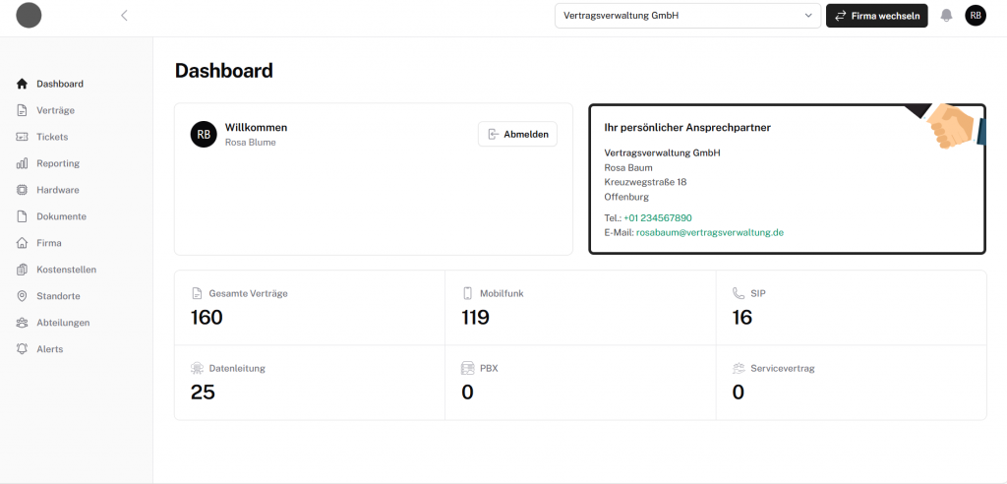Viewport: 1007px width, 484px height.
Task: Click the Abmelden logout button
Action: (x=517, y=135)
